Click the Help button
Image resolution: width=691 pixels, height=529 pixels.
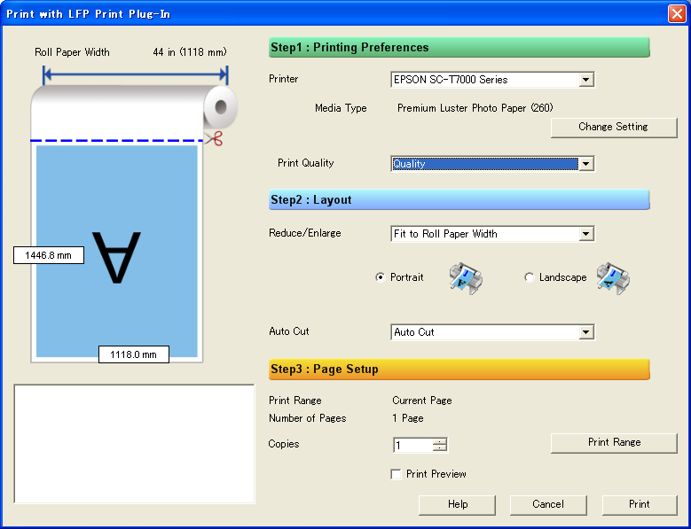457,504
